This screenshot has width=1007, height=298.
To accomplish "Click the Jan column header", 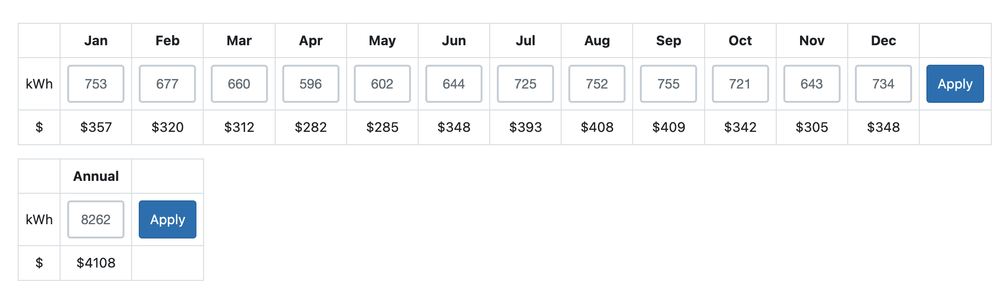I will (x=96, y=40).
